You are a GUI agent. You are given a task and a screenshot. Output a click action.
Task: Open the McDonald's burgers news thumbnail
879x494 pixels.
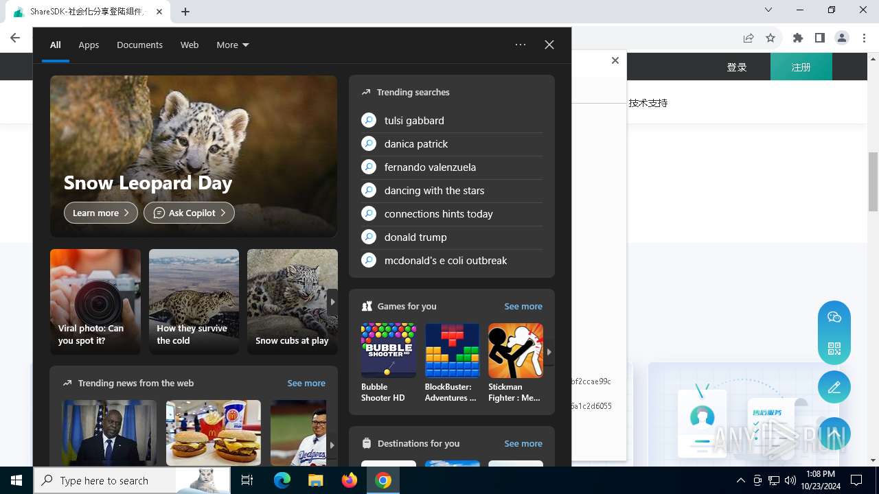214,433
